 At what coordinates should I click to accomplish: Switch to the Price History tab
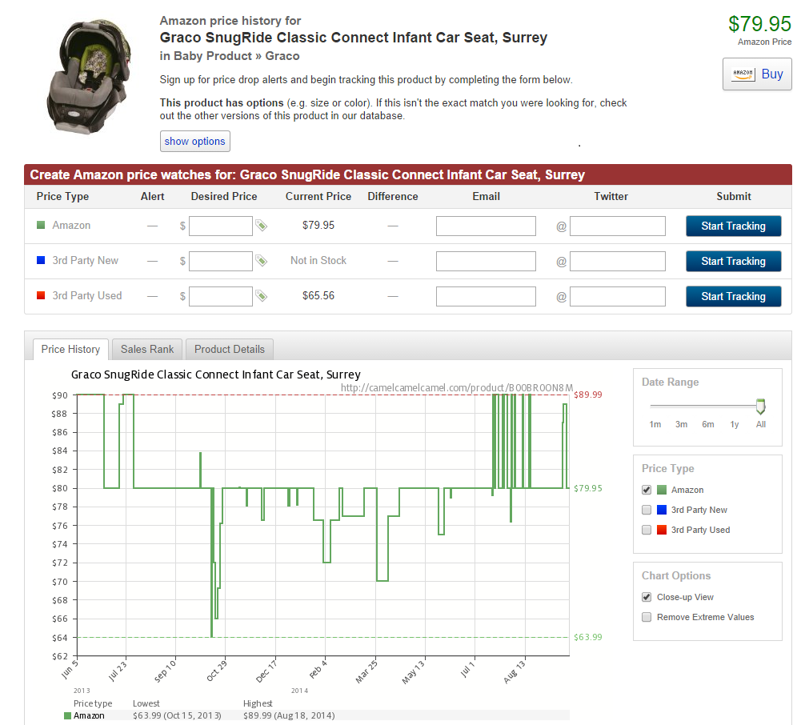(x=71, y=349)
